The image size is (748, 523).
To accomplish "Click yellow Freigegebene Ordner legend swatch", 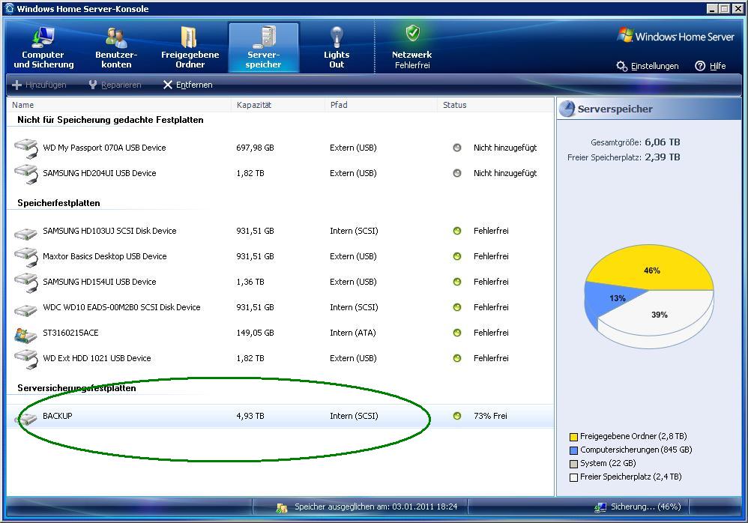I will pyautogui.click(x=574, y=437).
